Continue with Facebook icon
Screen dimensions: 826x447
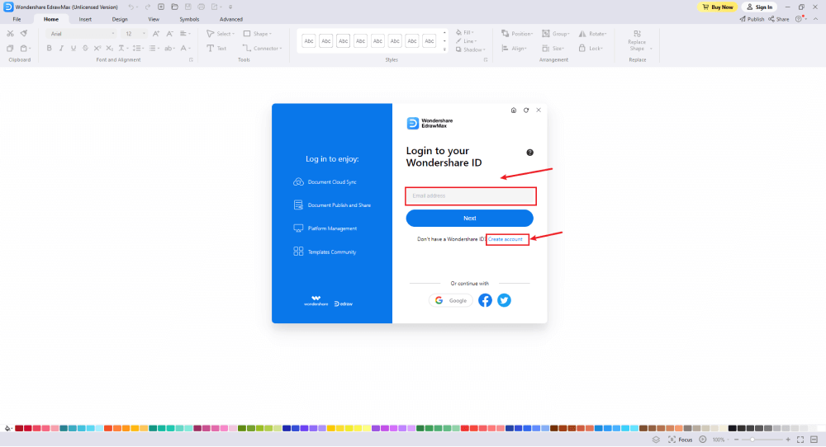(485, 300)
